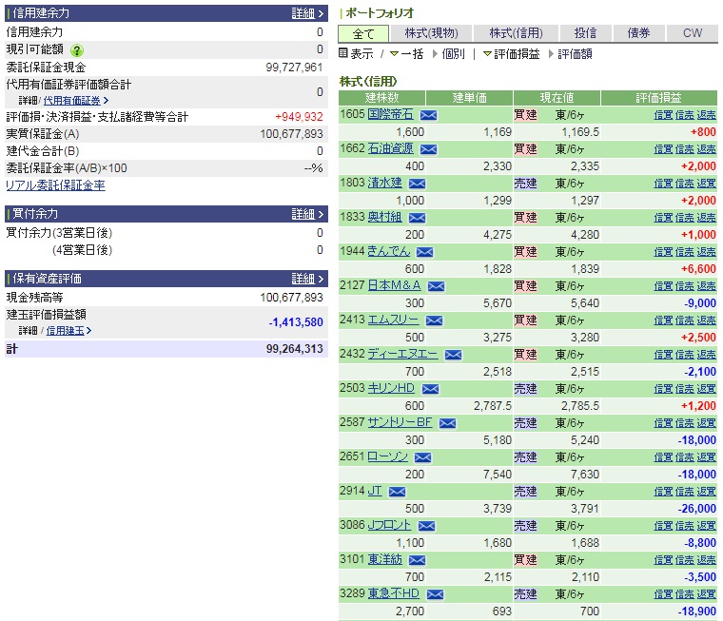
Task: Click the -1,413,580 建玉評価損益額 value
Action: (296, 322)
